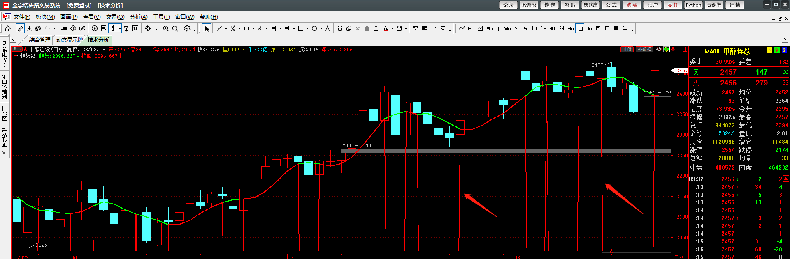Click the 时段 button on chart
The width and height of the screenshot is (790, 259).
pos(627,49)
